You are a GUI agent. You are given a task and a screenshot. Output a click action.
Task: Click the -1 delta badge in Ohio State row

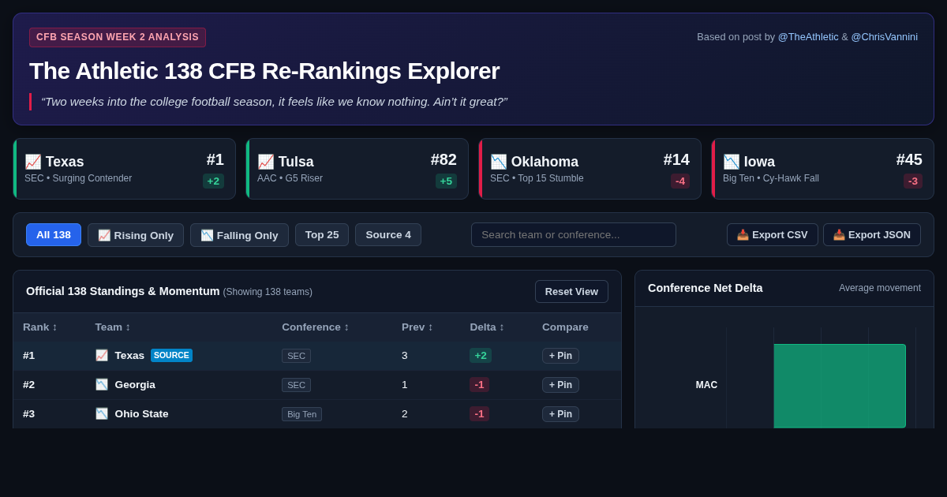click(479, 414)
